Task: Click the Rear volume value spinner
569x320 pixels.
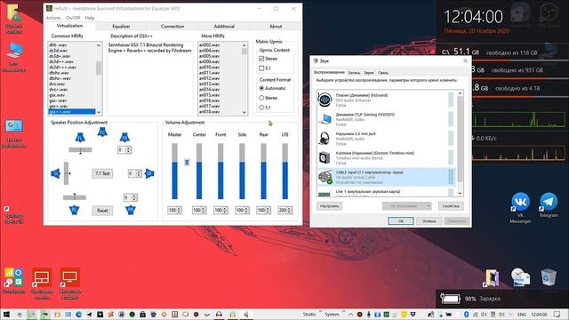Action: (263, 211)
